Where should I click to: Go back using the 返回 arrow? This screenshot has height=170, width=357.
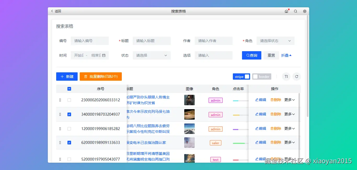(x=56, y=11)
